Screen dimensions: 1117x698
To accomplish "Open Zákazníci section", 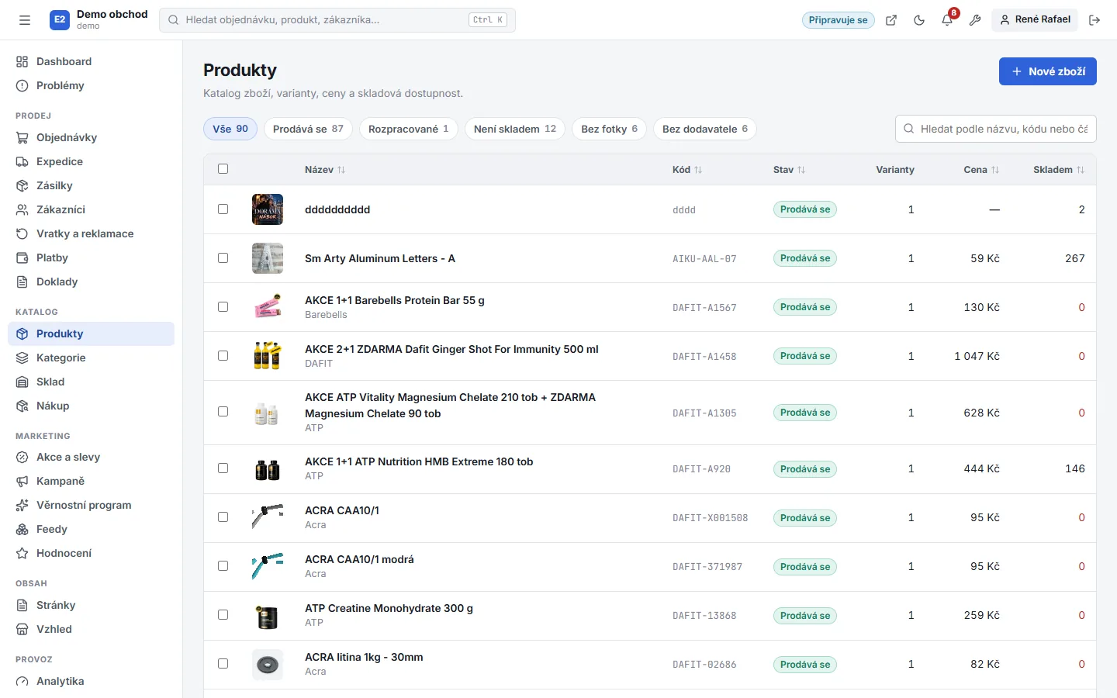I will click(x=91, y=209).
